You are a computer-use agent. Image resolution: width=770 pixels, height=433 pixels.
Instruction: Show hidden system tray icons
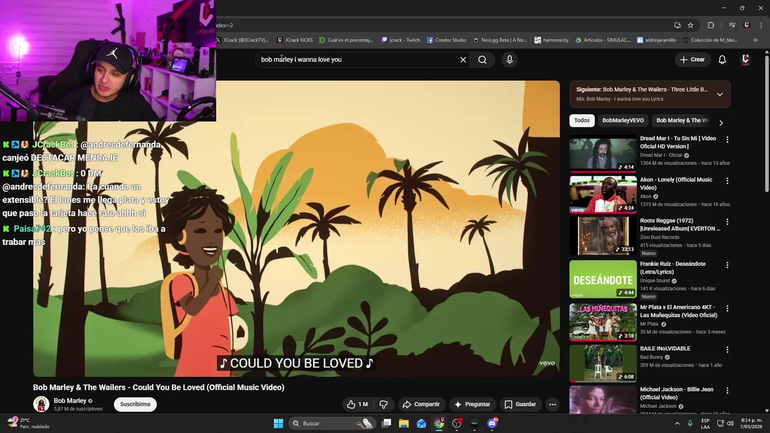(x=677, y=423)
